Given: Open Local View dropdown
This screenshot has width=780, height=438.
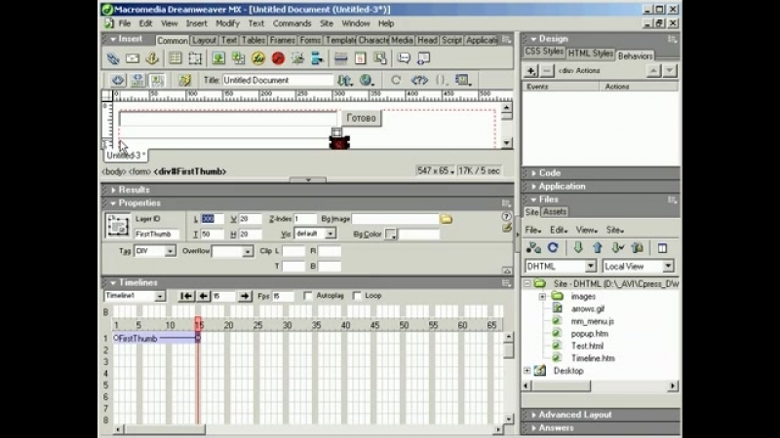Looking at the screenshot, I should coord(668,267).
